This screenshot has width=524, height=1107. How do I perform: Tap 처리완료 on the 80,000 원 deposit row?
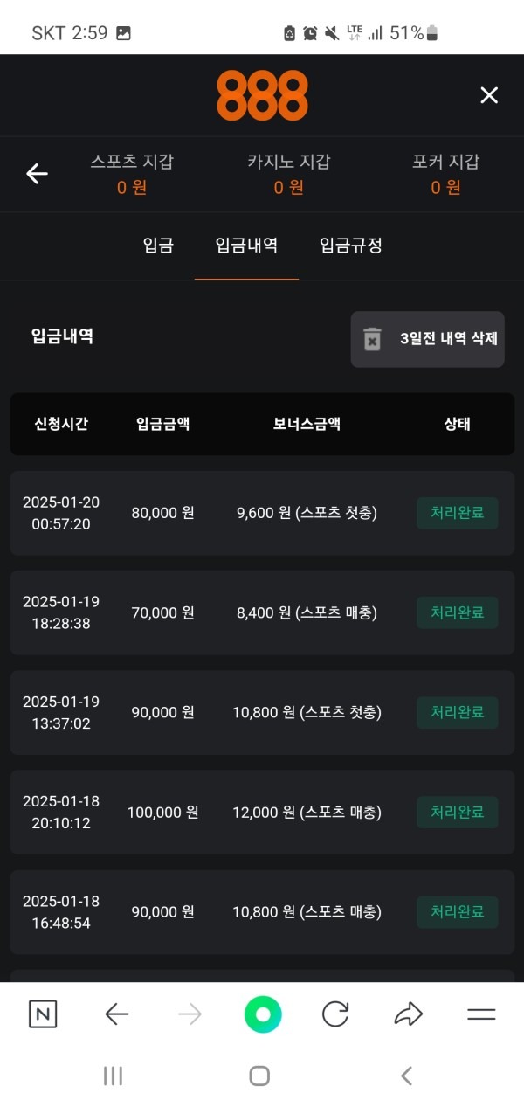(x=457, y=513)
